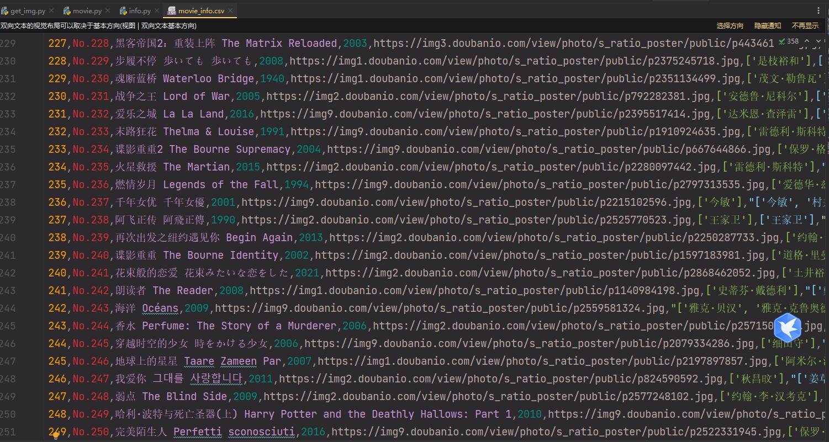Click the text 'The Blind Side'
The width and height of the screenshot is (829, 442).
coord(184,396)
